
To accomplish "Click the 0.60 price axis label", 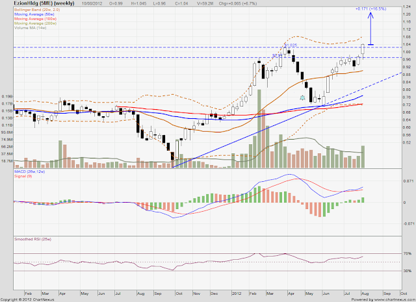I will pos(407,127).
